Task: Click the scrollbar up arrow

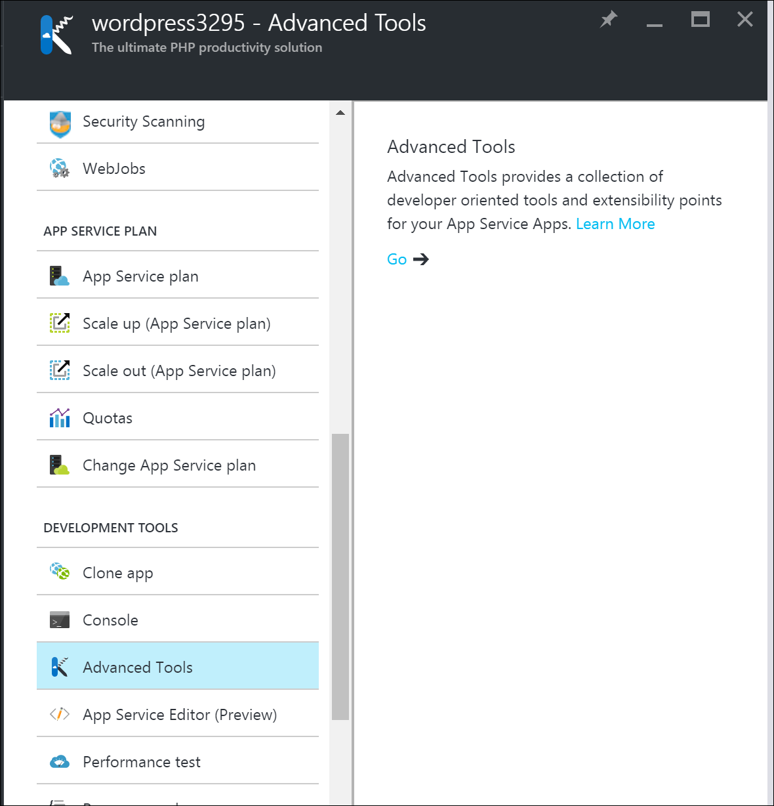Action: pos(340,113)
